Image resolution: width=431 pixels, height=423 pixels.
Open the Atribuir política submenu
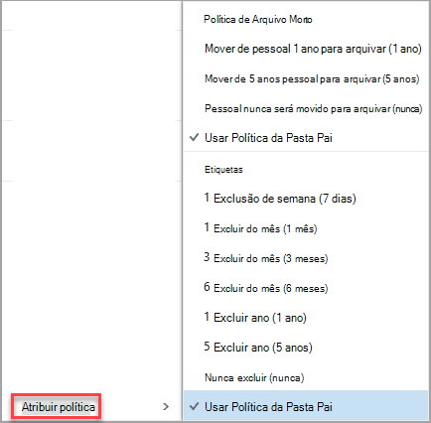(59, 407)
